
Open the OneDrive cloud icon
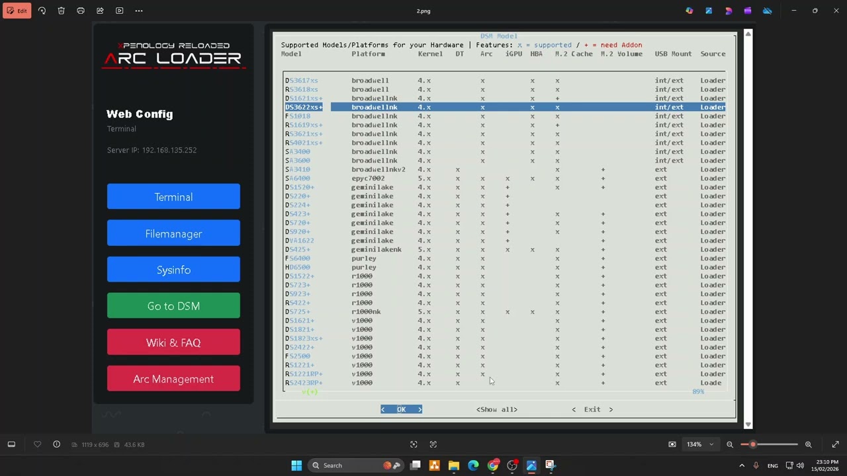[768, 11]
